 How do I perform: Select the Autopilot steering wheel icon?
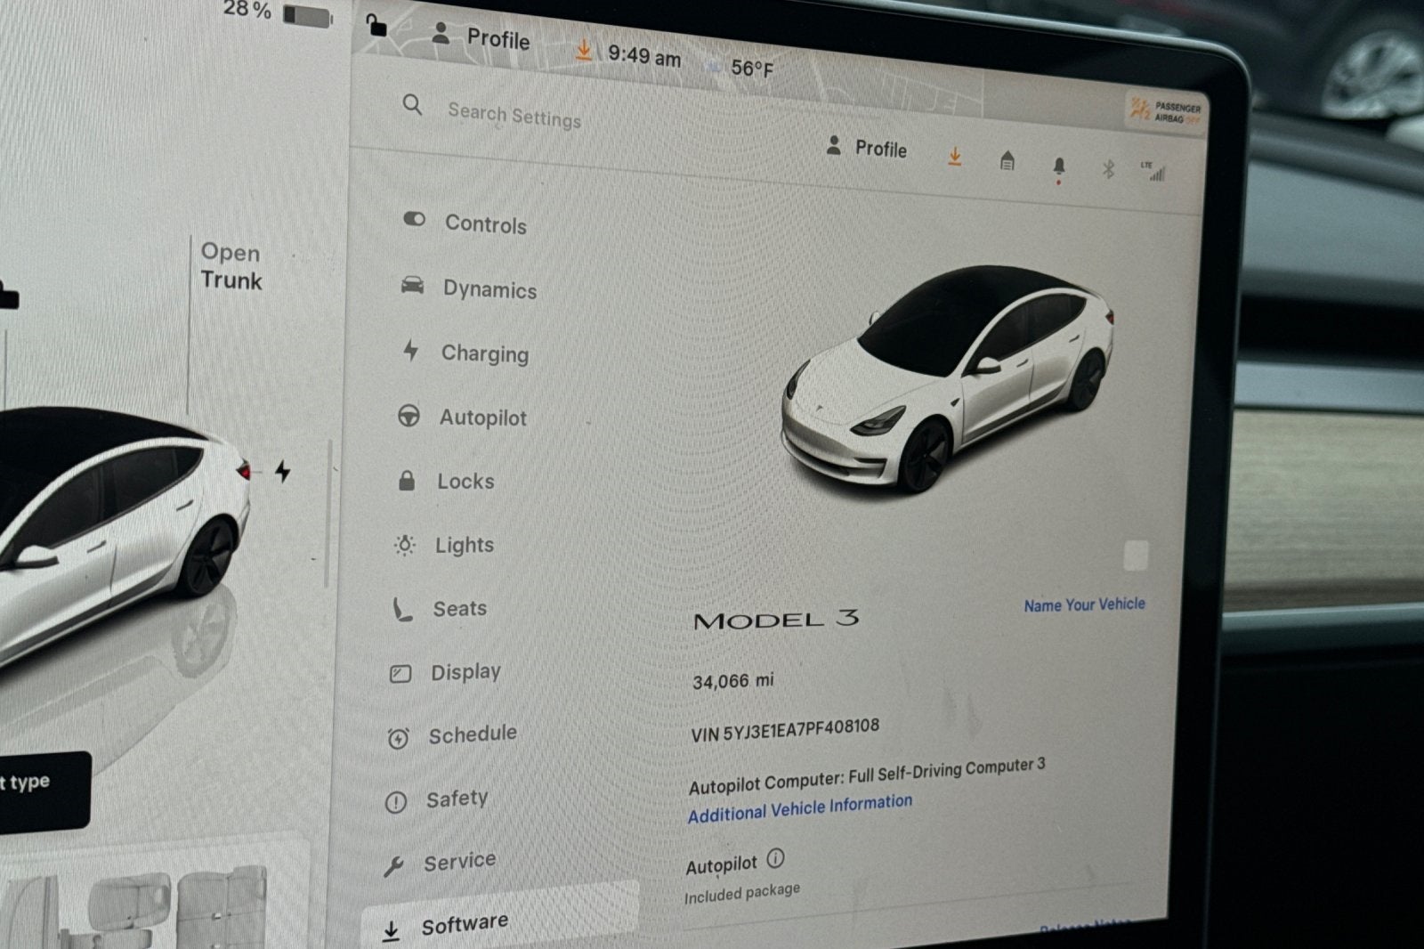pyautogui.click(x=409, y=417)
